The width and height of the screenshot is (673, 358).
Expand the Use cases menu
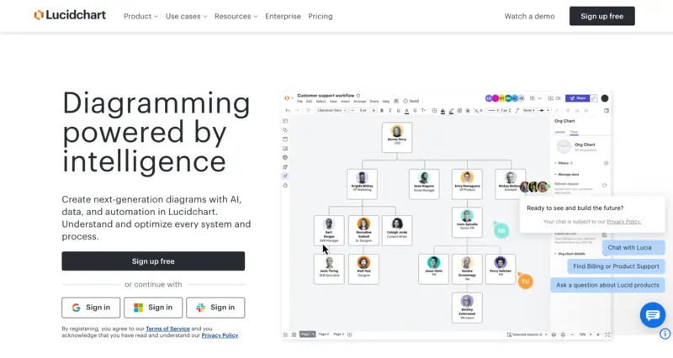tap(186, 16)
